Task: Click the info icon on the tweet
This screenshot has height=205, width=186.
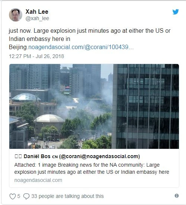Action: pos(177,196)
